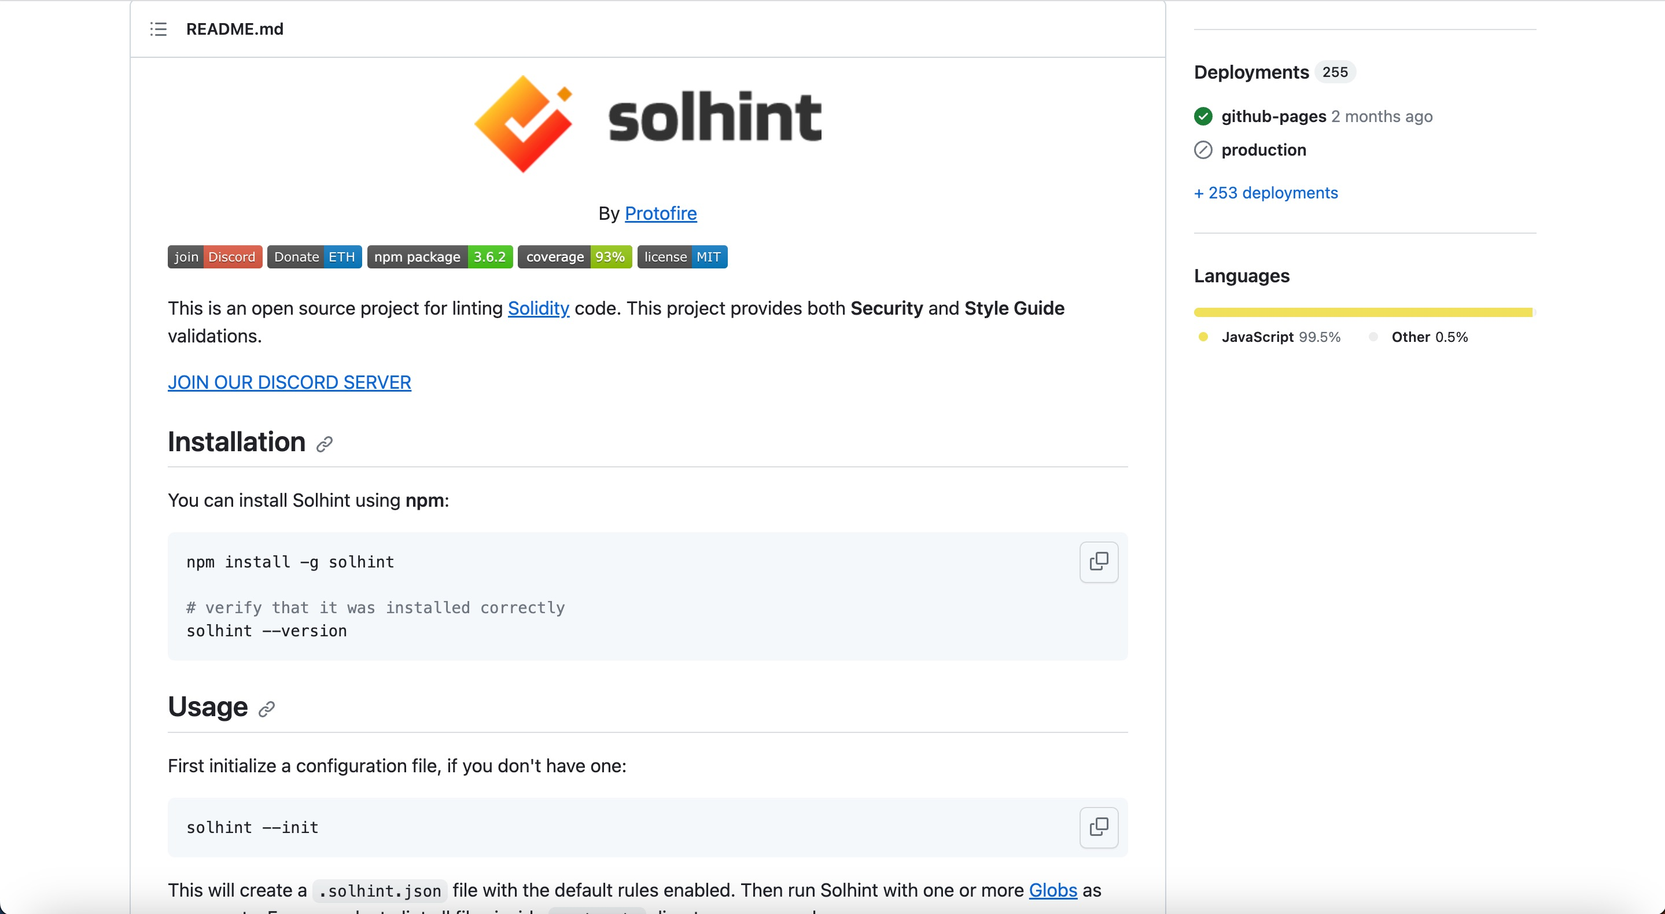The image size is (1665, 914).
Task: Select the JavaScript 99.5% language entry
Action: (x=1280, y=337)
